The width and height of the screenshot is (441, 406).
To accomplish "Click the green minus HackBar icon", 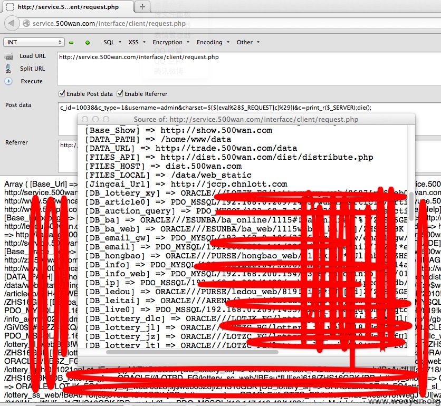I will [71, 43].
